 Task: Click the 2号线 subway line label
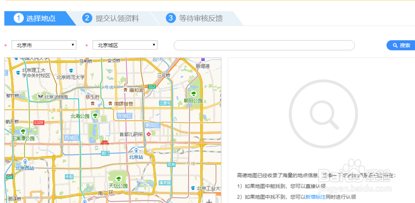tap(107, 87)
